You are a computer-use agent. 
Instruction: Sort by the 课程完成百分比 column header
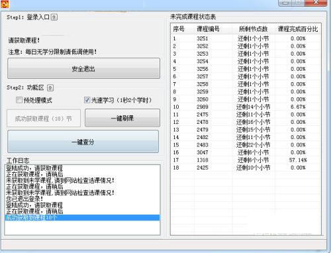point(298,29)
